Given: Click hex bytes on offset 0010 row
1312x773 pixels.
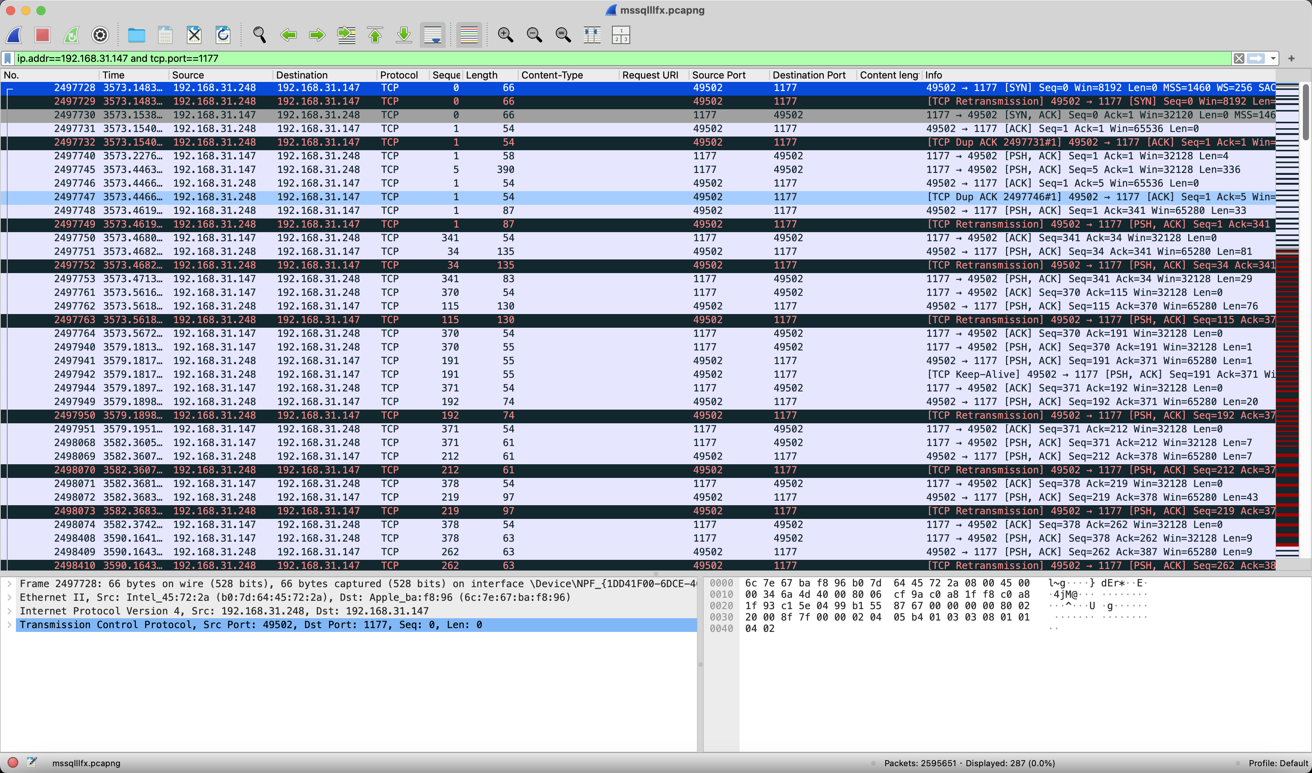Looking at the screenshot, I should click(x=887, y=594).
